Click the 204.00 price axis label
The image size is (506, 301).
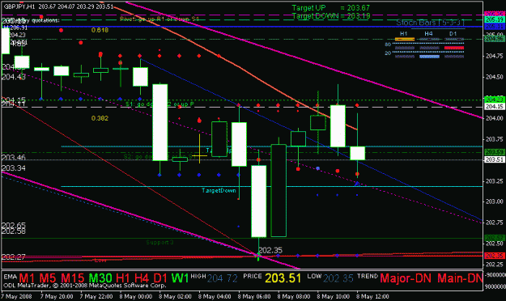click(x=495, y=118)
